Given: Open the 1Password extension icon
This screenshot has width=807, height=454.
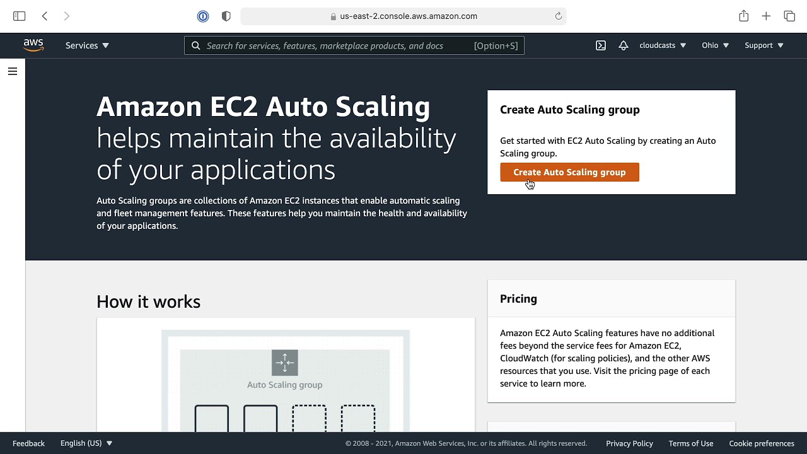Looking at the screenshot, I should pyautogui.click(x=203, y=16).
